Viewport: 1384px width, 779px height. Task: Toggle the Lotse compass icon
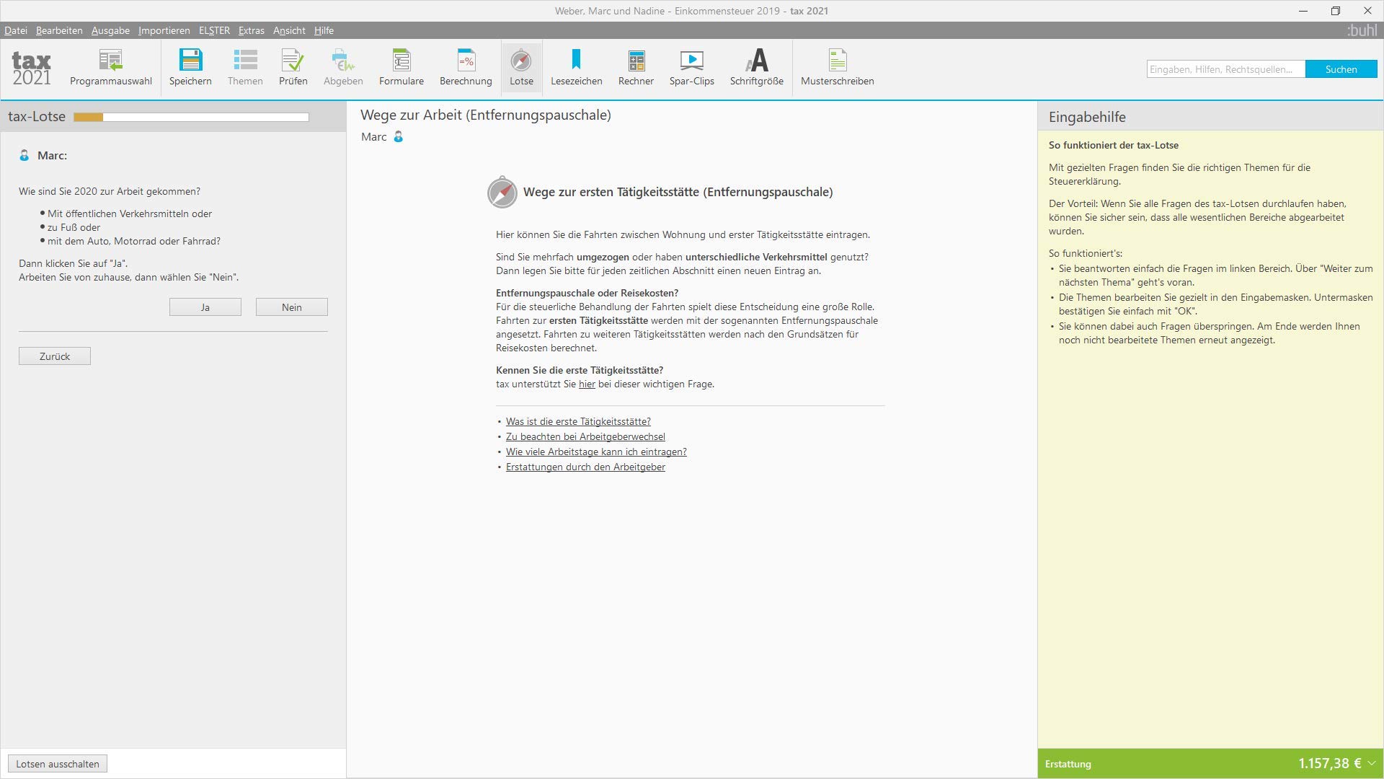521,67
